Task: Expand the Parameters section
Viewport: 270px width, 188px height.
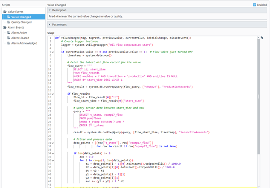Action: click(50, 25)
